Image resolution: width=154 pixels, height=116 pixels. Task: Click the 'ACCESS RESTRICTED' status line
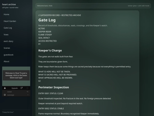(x=47, y=41)
